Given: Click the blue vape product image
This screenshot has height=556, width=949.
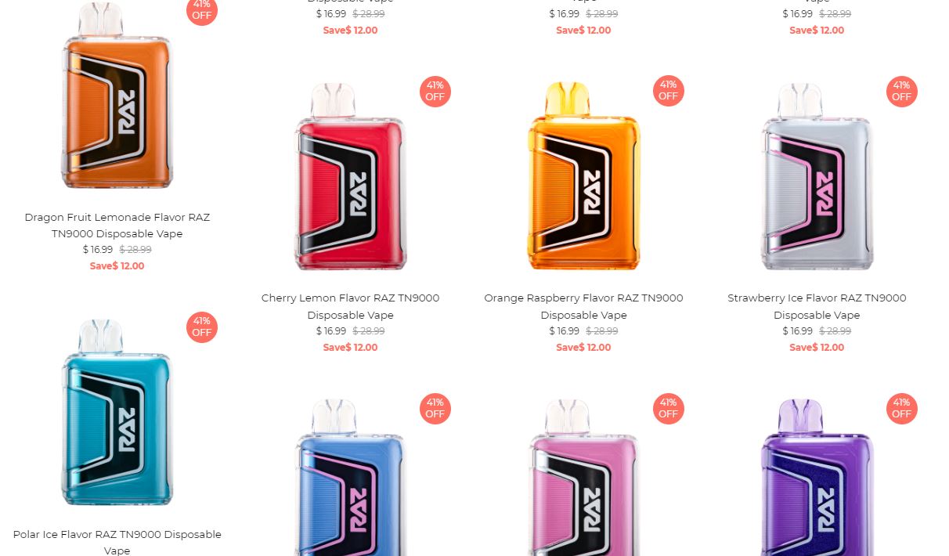Looking at the screenshot, I should [x=350, y=477].
